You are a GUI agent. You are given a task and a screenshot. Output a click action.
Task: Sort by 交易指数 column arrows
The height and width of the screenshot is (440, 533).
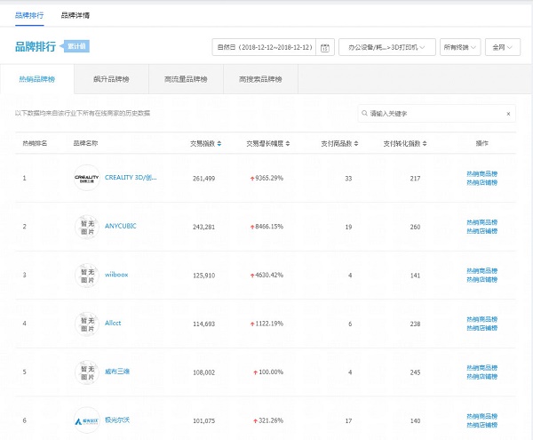(x=219, y=144)
